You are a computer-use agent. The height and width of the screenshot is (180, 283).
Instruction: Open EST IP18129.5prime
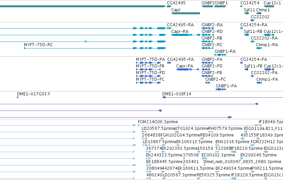[247, 175]
